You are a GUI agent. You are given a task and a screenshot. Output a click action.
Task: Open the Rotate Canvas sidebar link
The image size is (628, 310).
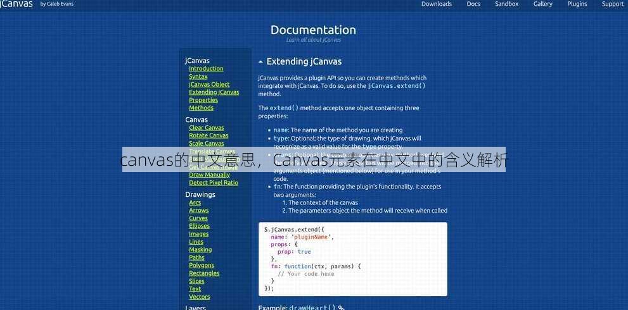pyautogui.click(x=208, y=135)
